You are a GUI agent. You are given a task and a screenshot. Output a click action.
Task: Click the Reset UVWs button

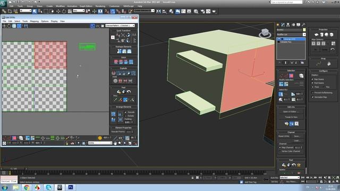click(284, 136)
